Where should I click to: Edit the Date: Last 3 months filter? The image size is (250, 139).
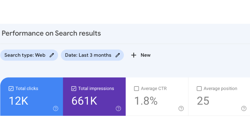118,55
